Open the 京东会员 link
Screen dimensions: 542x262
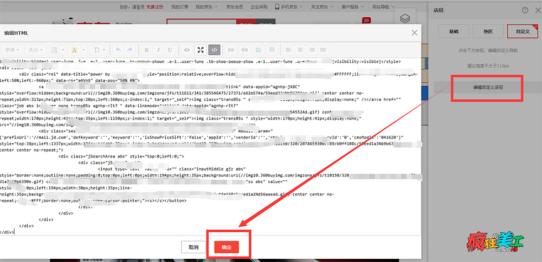point(234,7)
